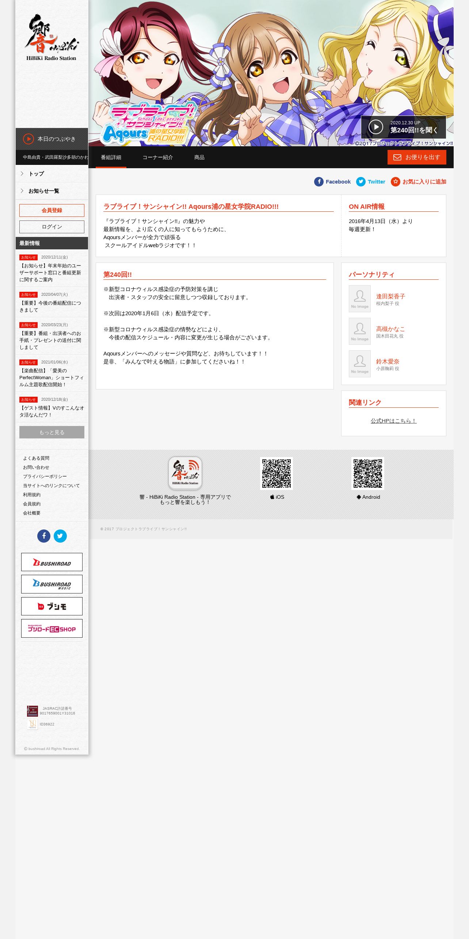Open 利用規約 link
This screenshot has width=469, height=939.
(x=32, y=495)
